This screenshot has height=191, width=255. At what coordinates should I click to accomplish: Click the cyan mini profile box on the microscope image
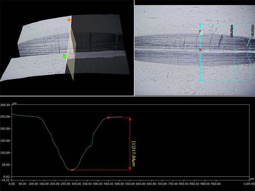pos(242,51)
